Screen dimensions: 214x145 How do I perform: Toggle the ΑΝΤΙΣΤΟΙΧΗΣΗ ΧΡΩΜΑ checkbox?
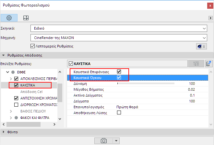[16, 98]
